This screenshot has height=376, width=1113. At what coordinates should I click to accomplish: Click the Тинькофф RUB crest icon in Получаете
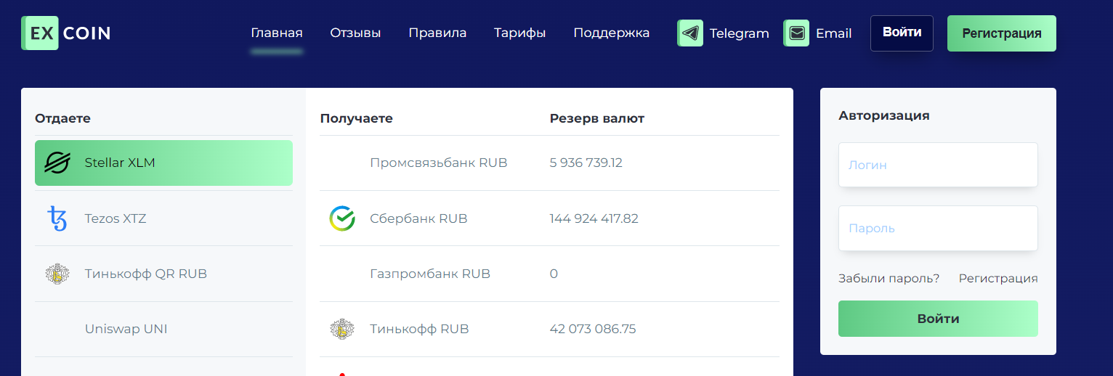(x=341, y=329)
